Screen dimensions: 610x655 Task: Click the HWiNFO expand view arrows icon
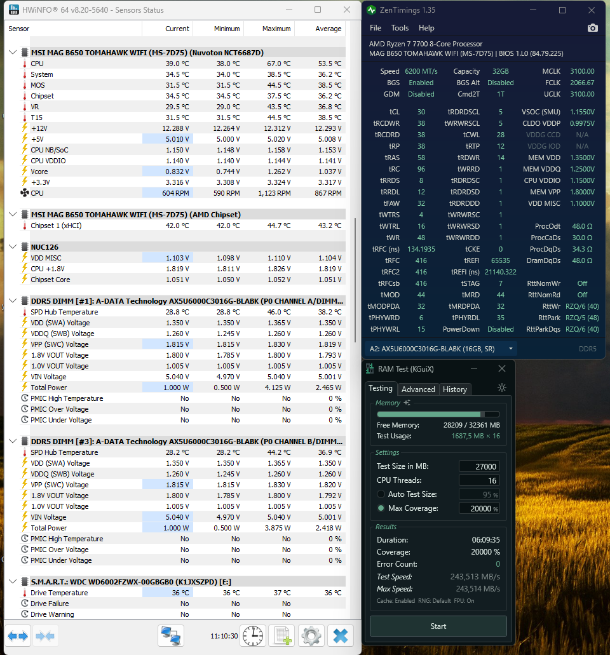[x=18, y=636]
